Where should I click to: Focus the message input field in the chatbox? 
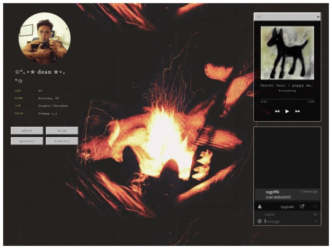click(288, 221)
